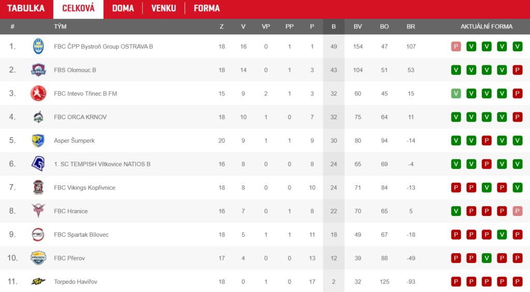Click the Asper Šumperk team crest

(38, 140)
